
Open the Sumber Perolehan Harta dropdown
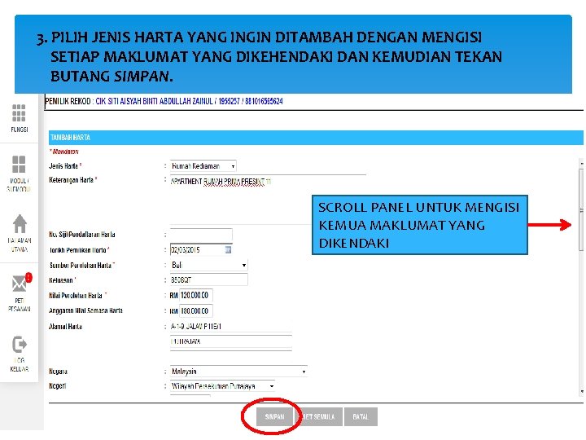tap(208, 265)
